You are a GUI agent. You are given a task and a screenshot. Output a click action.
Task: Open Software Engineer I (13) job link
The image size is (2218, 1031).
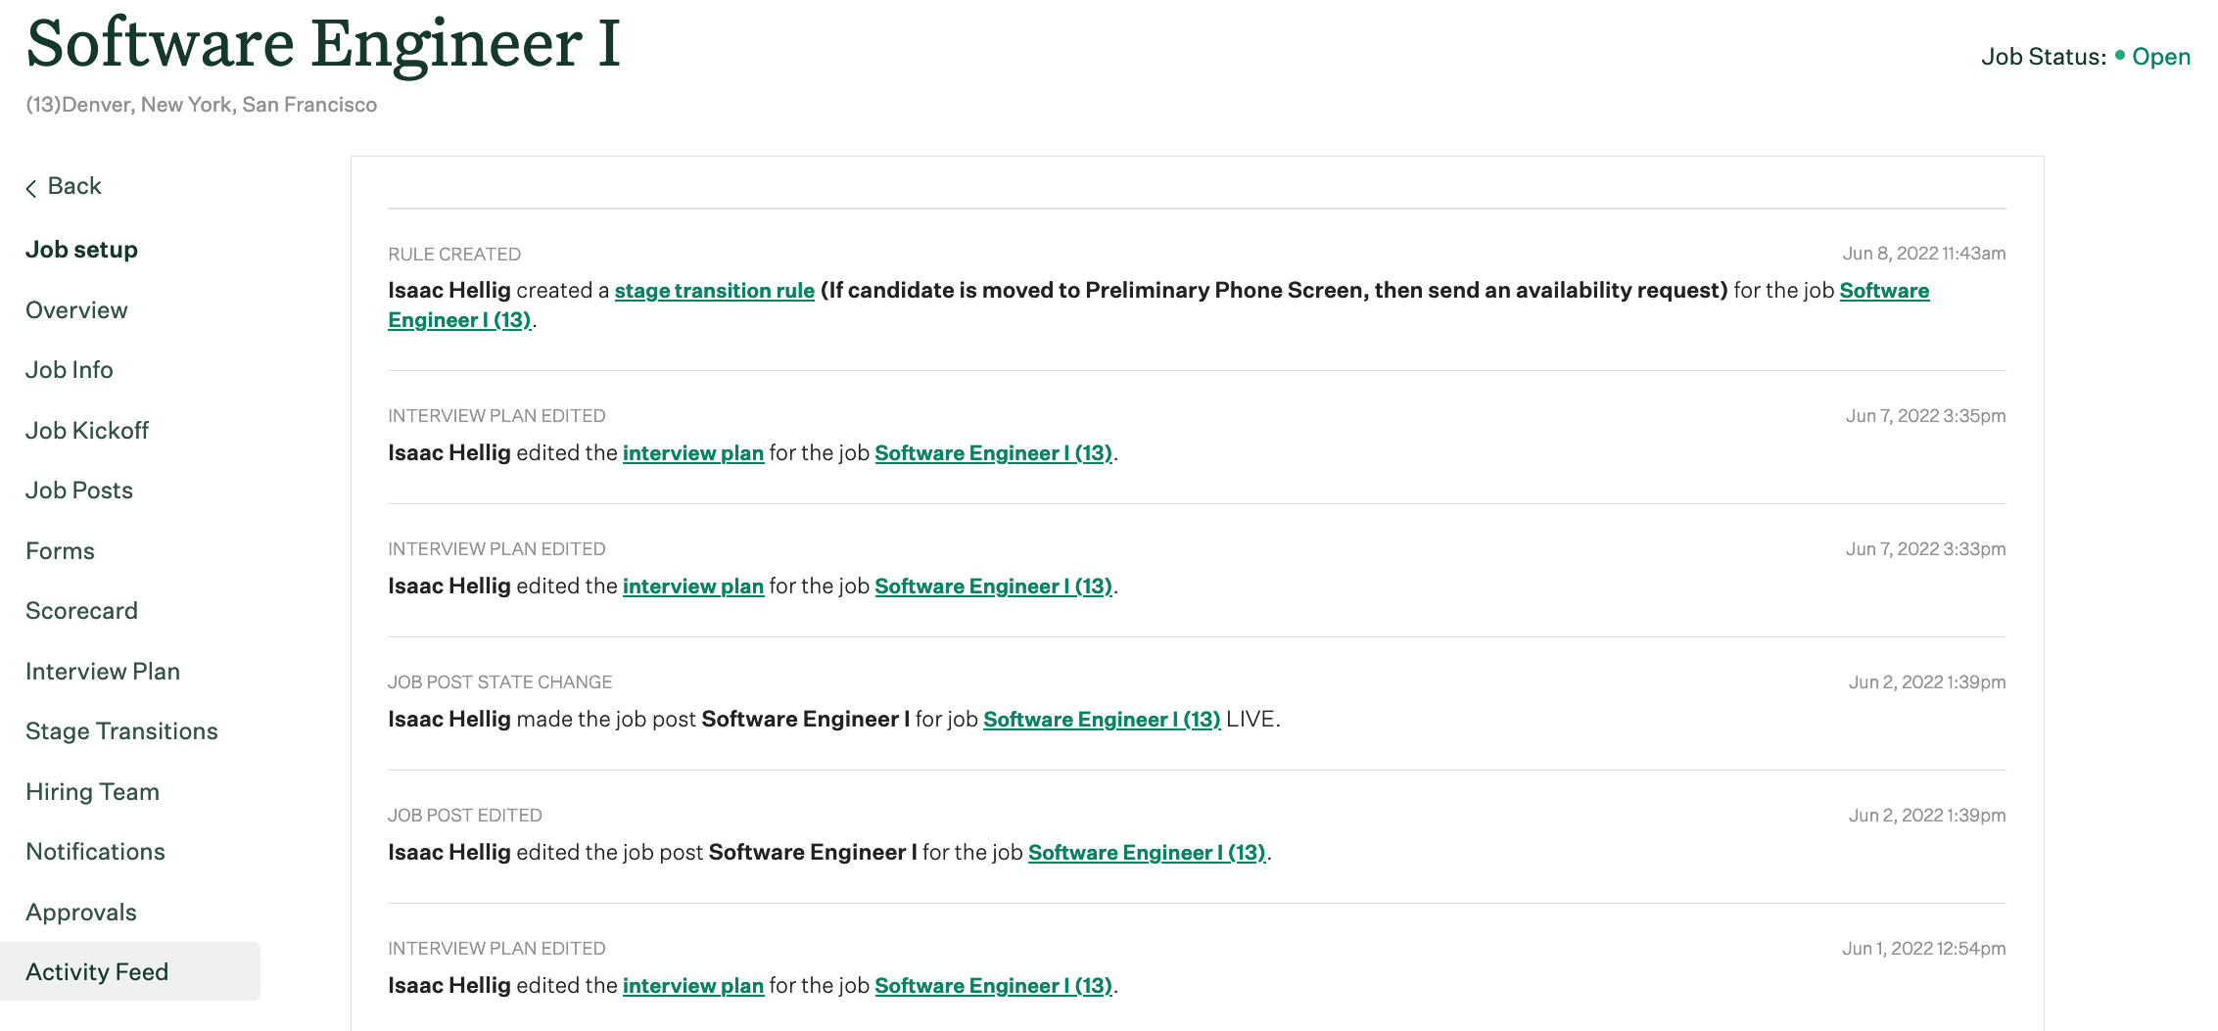[x=993, y=452]
